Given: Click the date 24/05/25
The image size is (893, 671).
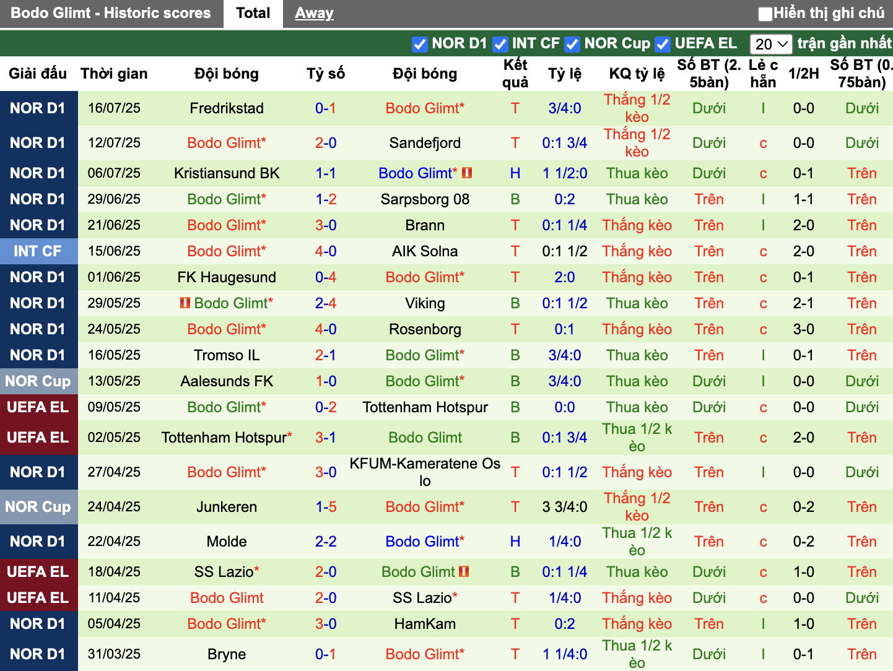Looking at the screenshot, I should coord(114,329).
